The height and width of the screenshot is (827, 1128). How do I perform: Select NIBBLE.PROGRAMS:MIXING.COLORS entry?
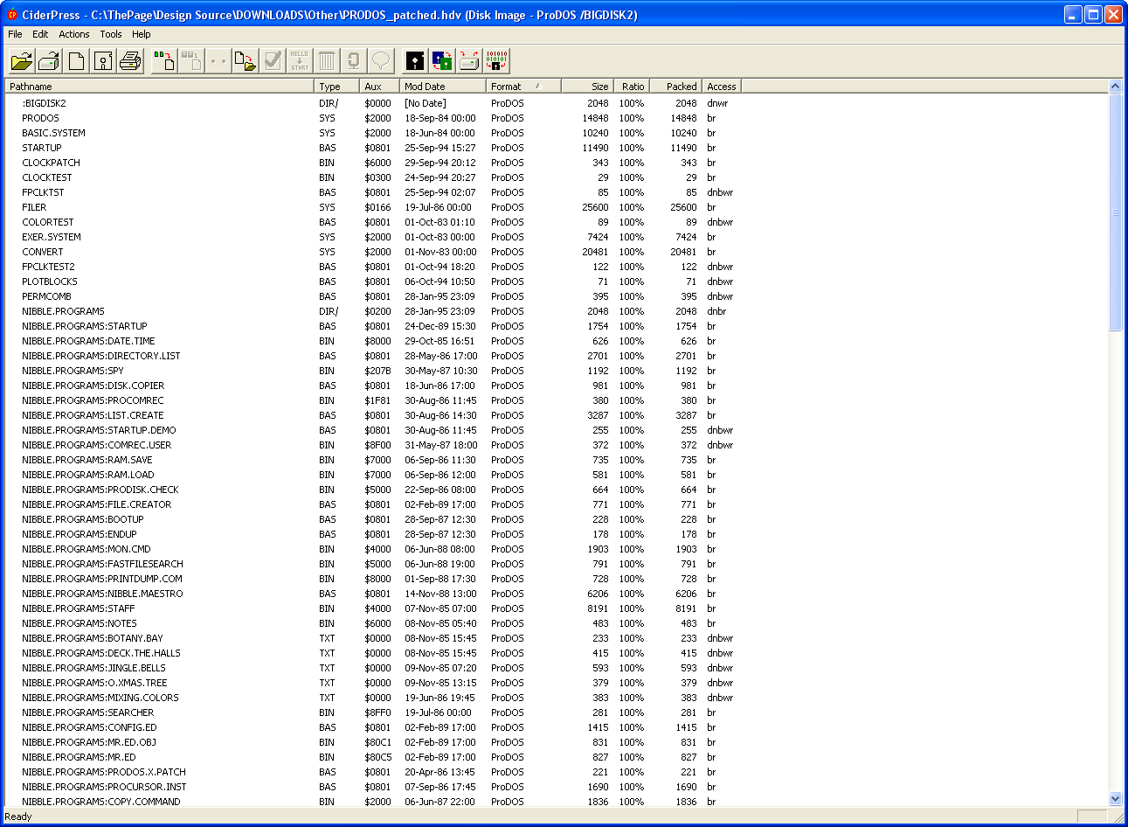(x=374, y=698)
